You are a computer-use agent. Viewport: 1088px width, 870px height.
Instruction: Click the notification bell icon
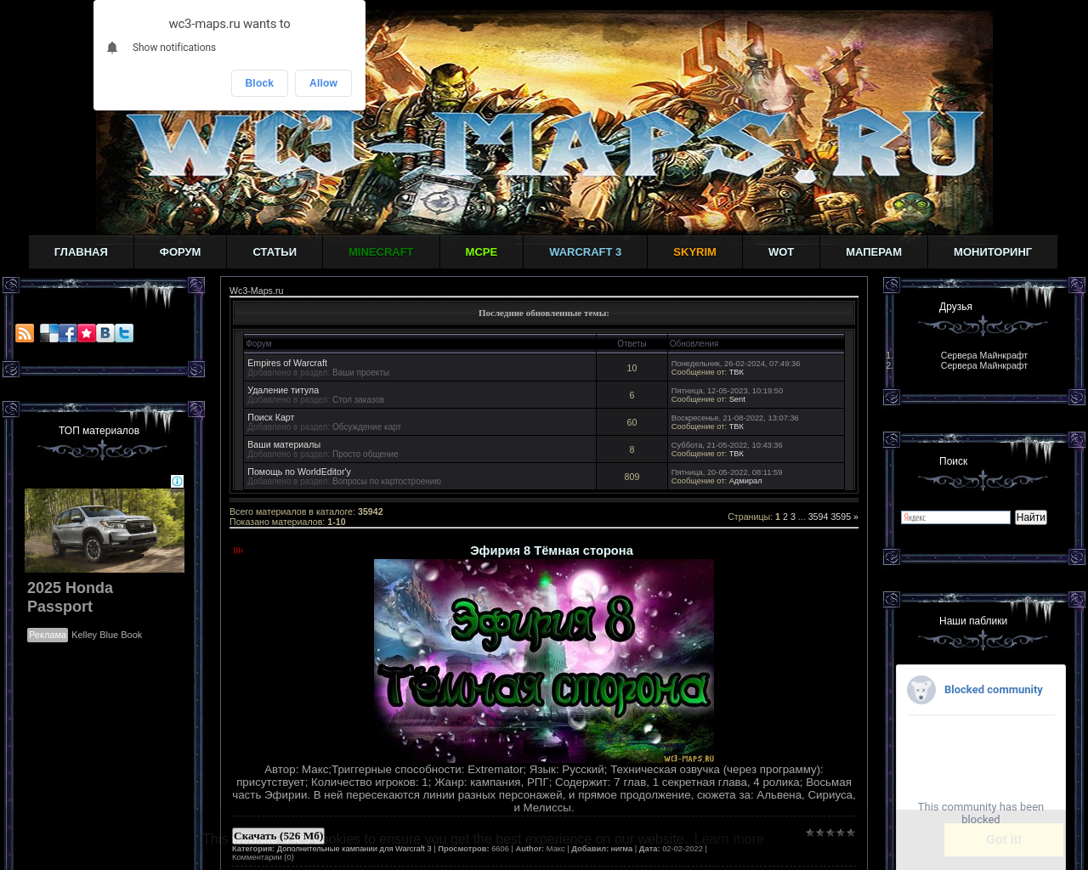pyautogui.click(x=112, y=48)
